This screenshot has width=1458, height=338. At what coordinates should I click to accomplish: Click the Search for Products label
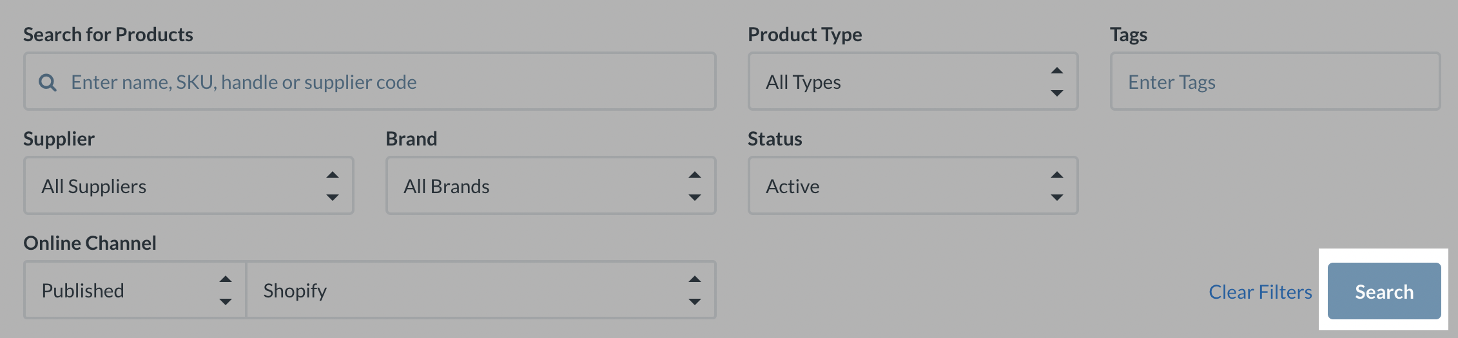[108, 35]
